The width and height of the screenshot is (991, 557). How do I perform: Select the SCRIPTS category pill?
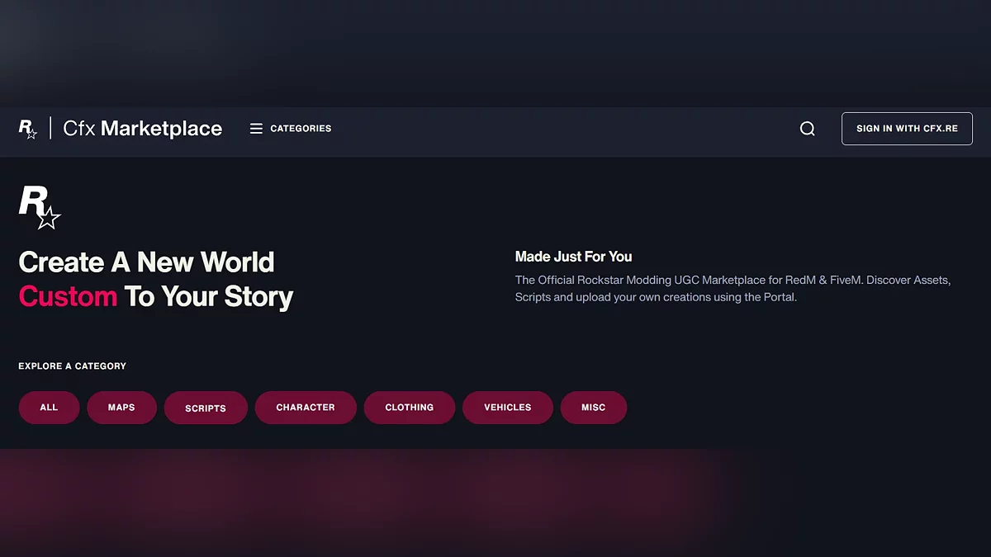(206, 408)
